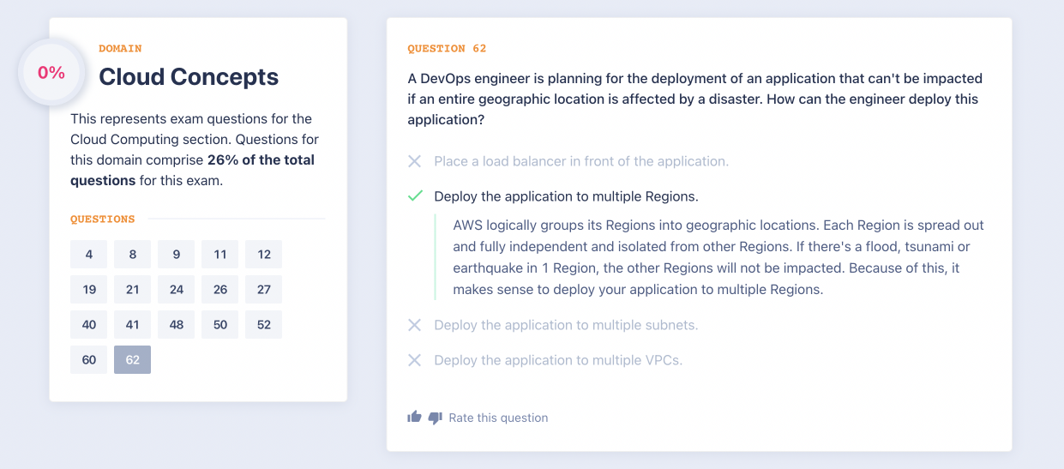Image resolution: width=1064 pixels, height=469 pixels.
Task: Click the thumbs down rating icon
Action: (435, 418)
